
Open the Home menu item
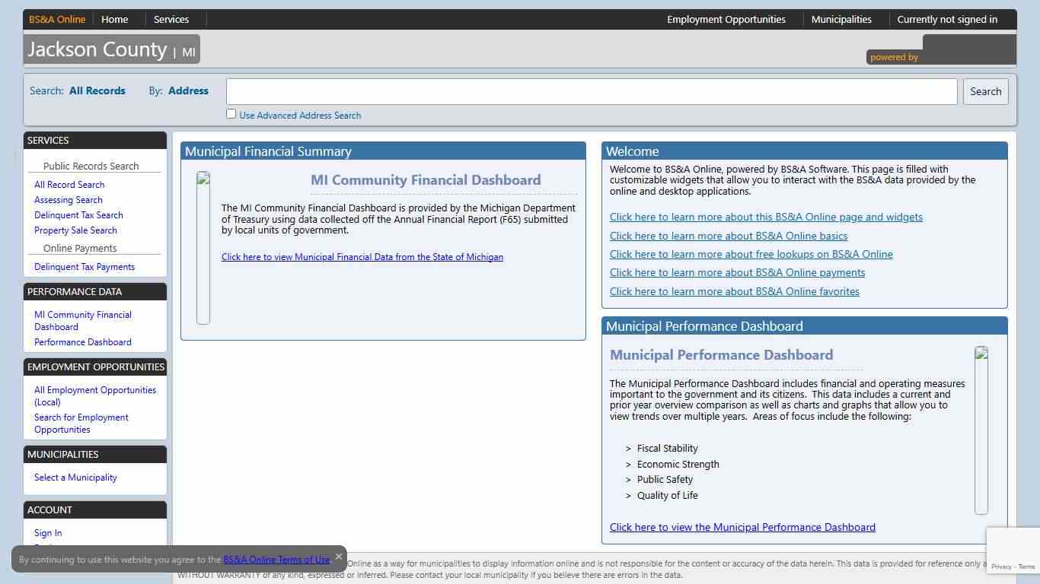[x=115, y=20]
